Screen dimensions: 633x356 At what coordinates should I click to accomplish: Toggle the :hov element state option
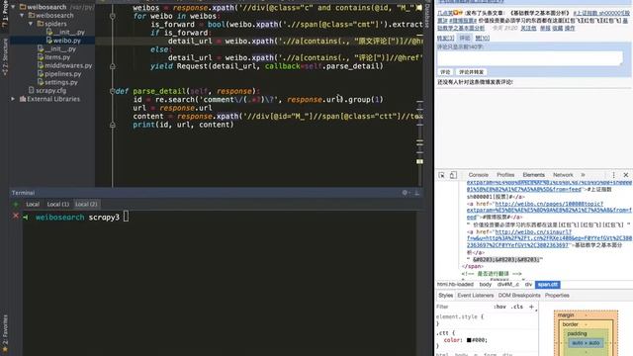coord(499,308)
